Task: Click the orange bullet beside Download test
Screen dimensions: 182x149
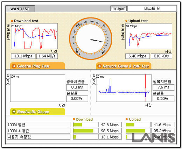Action: point(12,21)
